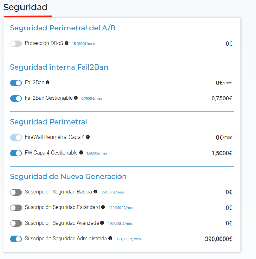The width and height of the screenshot is (256, 259).
Task: Open info icon for Seguridad Estándard
Action: 103,207
